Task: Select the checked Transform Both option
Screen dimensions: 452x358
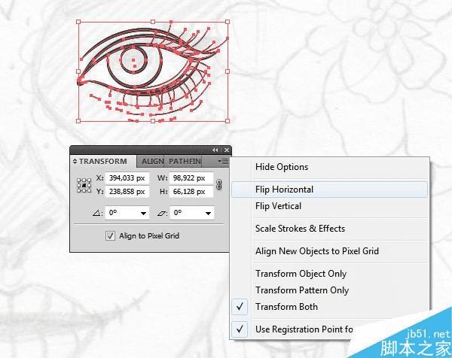Action: pos(329,307)
